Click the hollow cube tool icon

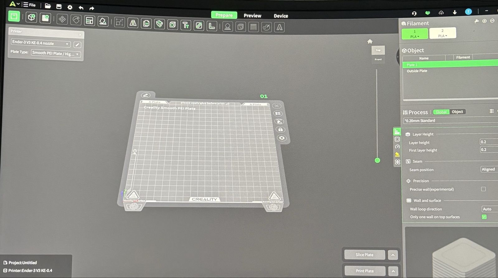(172, 25)
